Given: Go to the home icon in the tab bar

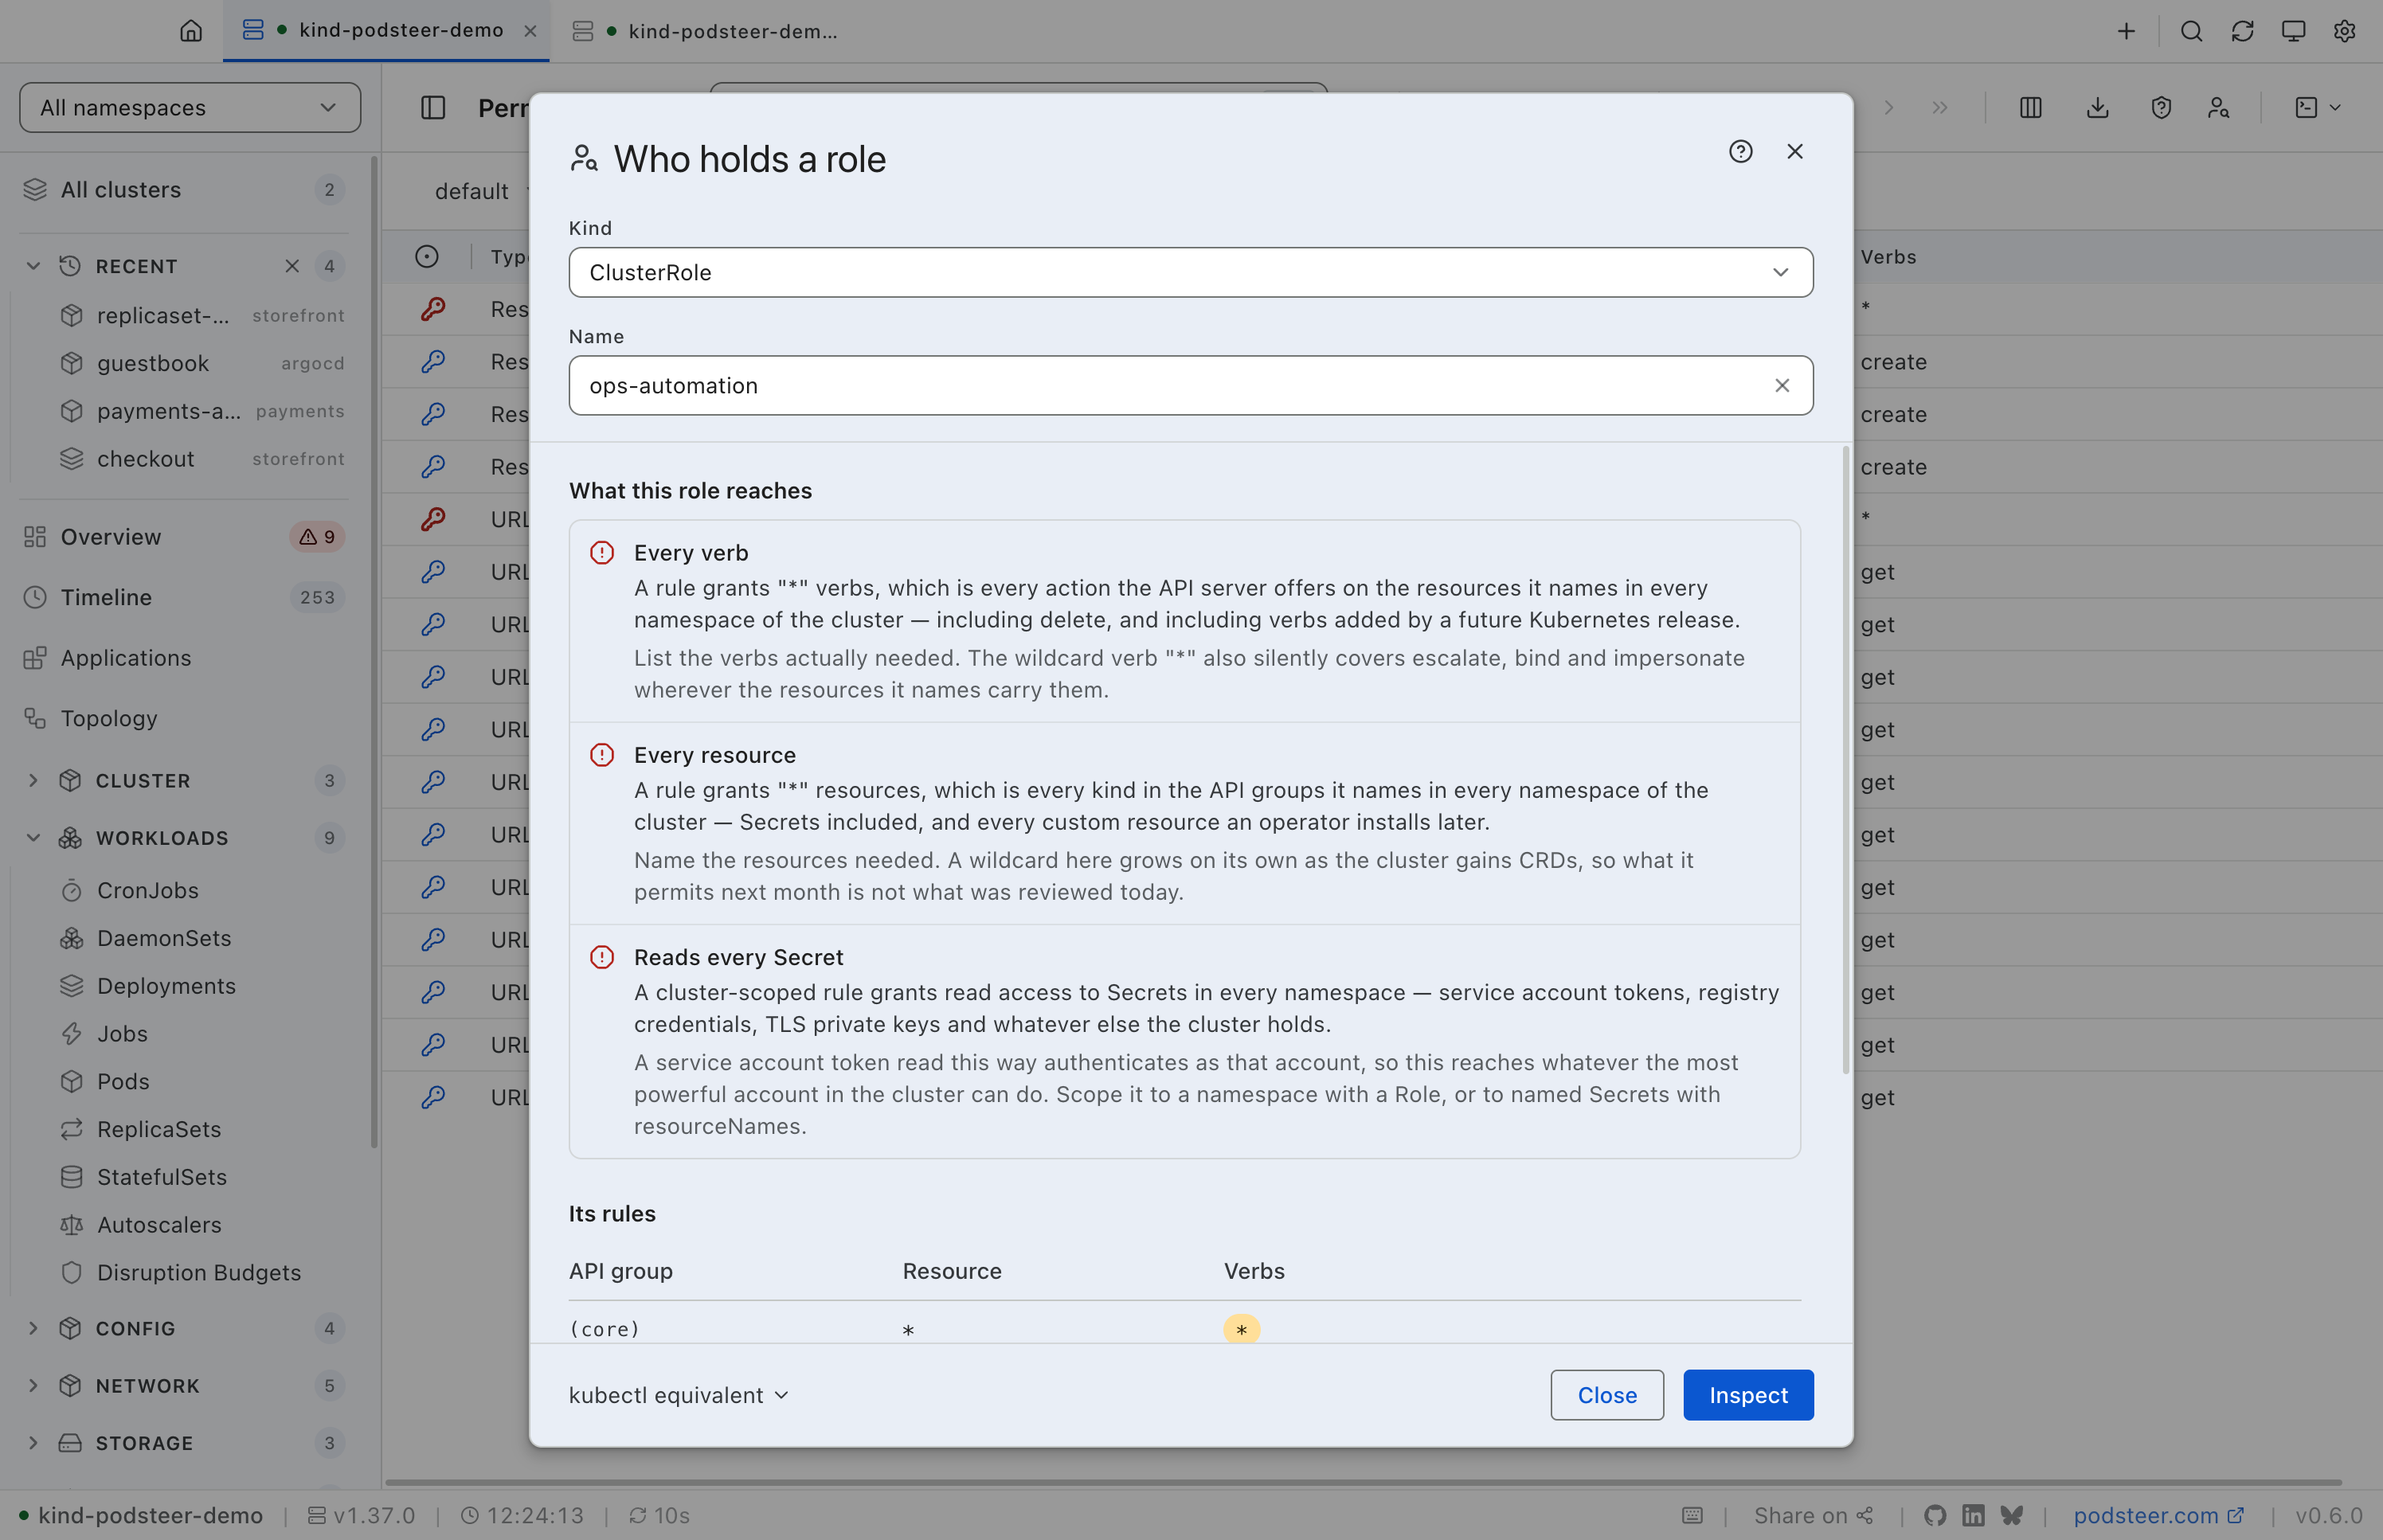Looking at the screenshot, I should tap(191, 31).
